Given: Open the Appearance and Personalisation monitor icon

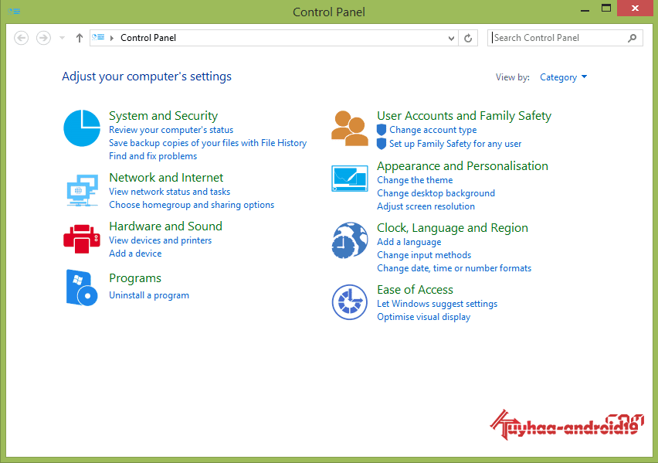Looking at the screenshot, I should [x=350, y=178].
